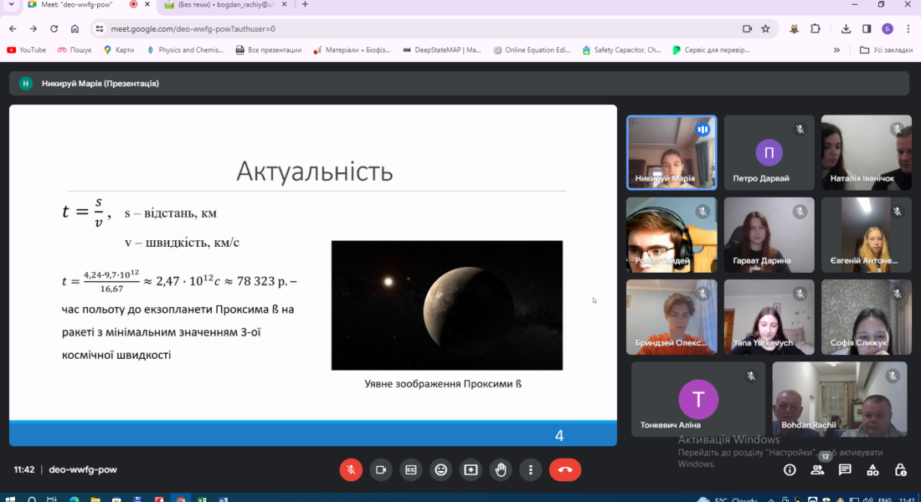Open the YouTube bookmark

point(26,50)
